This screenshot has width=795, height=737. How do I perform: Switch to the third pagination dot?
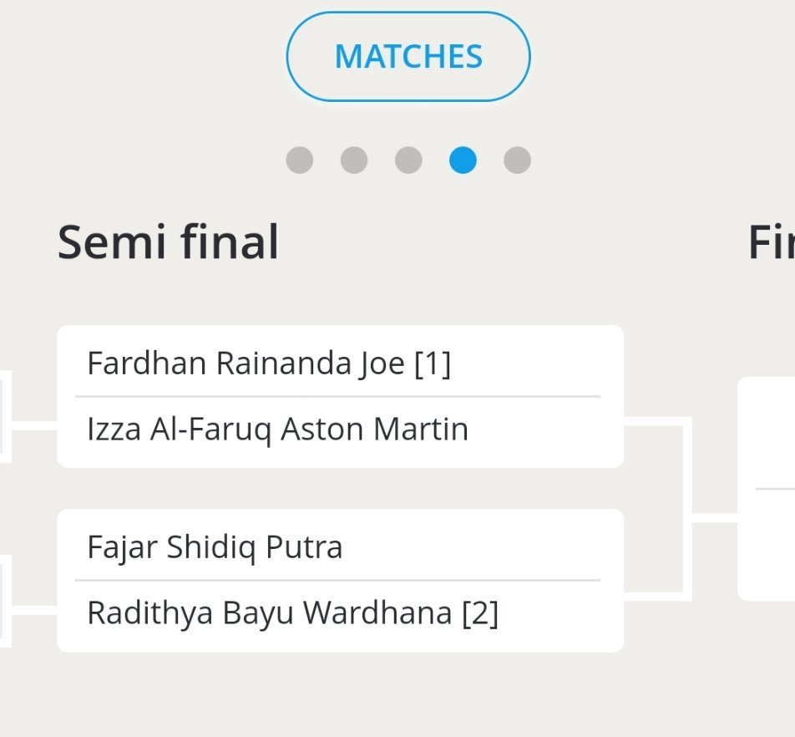click(x=408, y=160)
